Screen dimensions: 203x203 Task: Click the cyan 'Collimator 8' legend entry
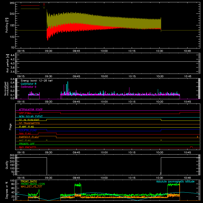pos(28,84)
